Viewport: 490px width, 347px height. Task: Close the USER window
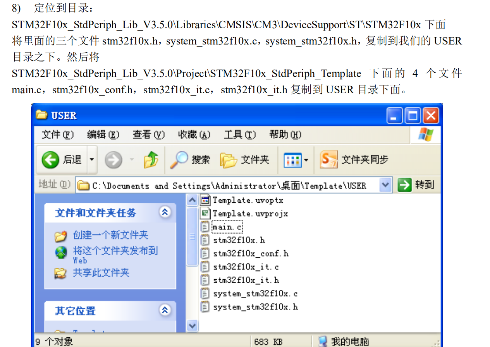(x=431, y=116)
